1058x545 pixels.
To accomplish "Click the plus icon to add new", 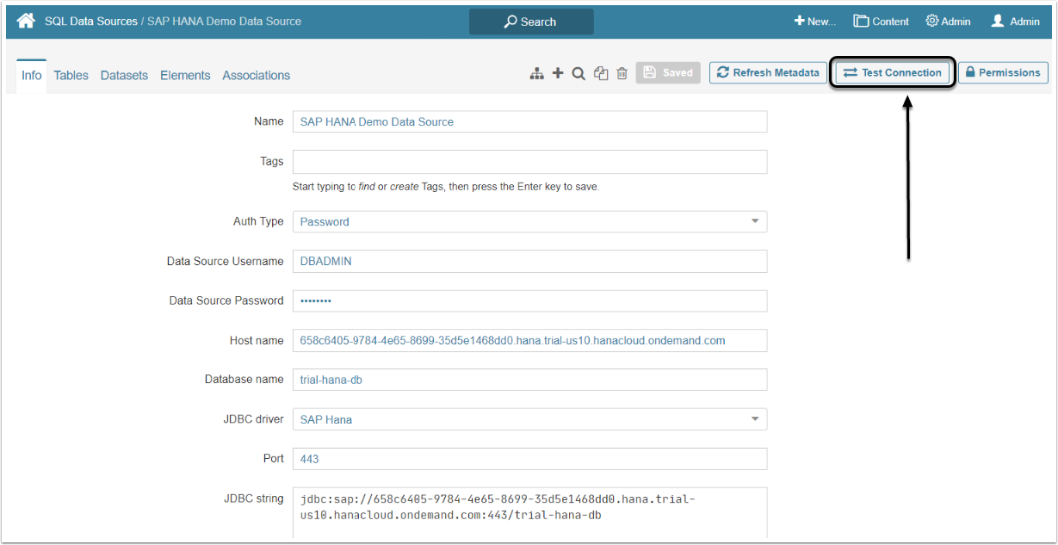I will coord(558,73).
